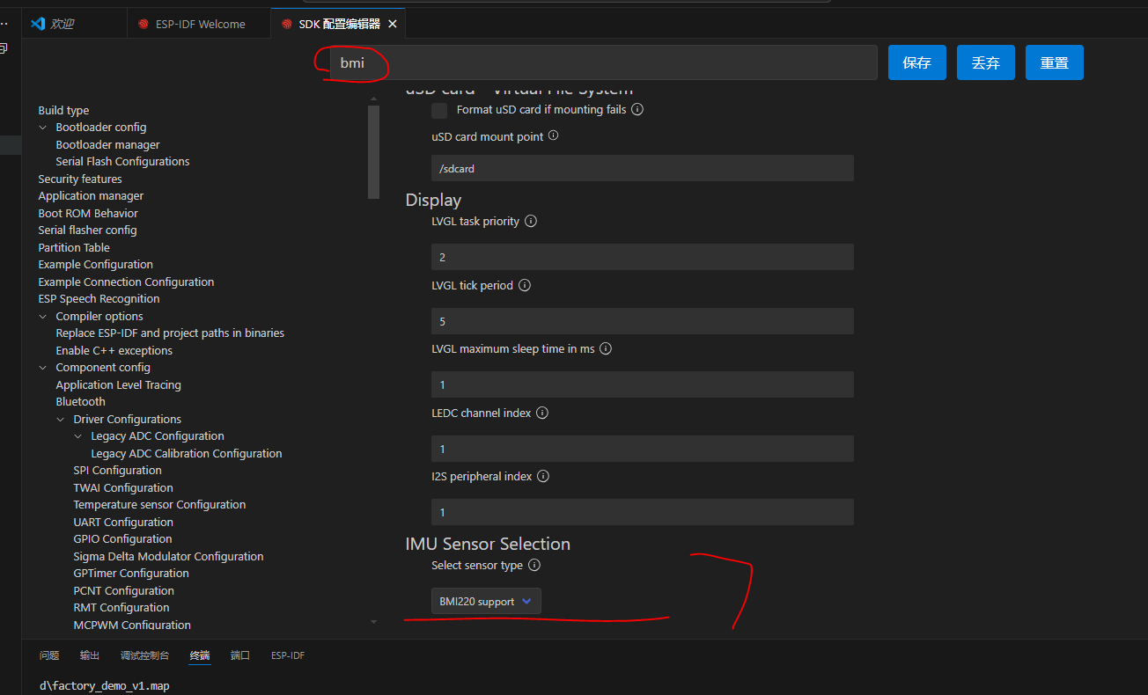Collapse the Compiler options tree node
This screenshot has height=695, width=1148.
[43, 317]
